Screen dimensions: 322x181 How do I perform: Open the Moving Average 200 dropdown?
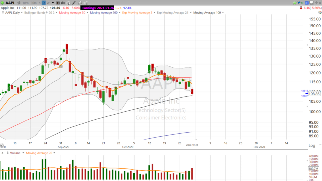point(120,12)
